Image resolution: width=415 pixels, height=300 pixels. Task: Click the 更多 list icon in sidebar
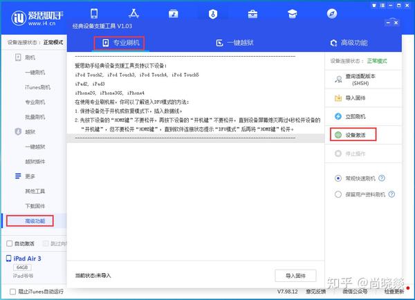(x=18, y=176)
